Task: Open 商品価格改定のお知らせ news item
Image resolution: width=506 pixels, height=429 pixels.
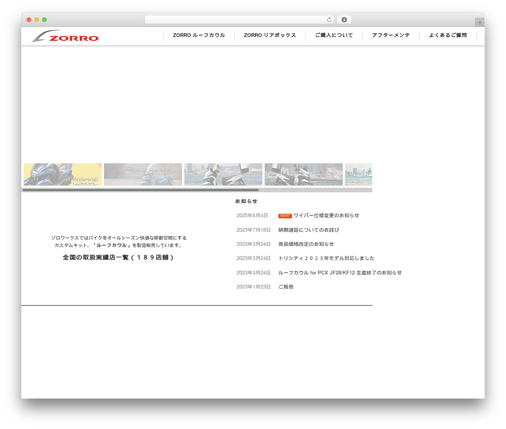Action: point(306,244)
